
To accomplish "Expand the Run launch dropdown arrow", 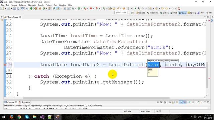I will [x=82, y=8].
